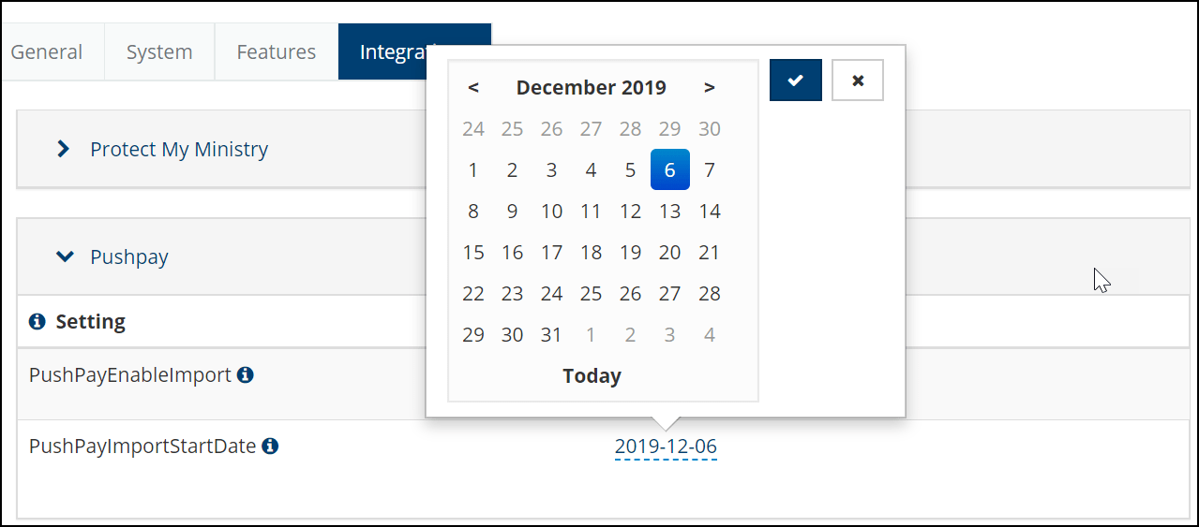Go to next month in calendar
The width and height of the screenshot is (1199, 527).
tap(710, 88)
